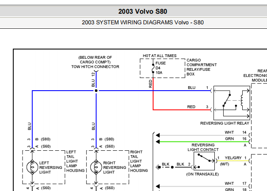
Task: Click the 'LEFT TAIL LIGHT LAMP HOUSING' label
Action: [x=75, y=161]
